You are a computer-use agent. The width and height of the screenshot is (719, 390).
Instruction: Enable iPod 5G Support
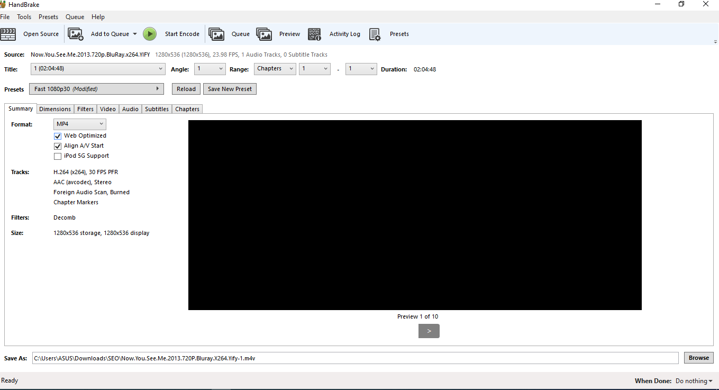(58, 156)
